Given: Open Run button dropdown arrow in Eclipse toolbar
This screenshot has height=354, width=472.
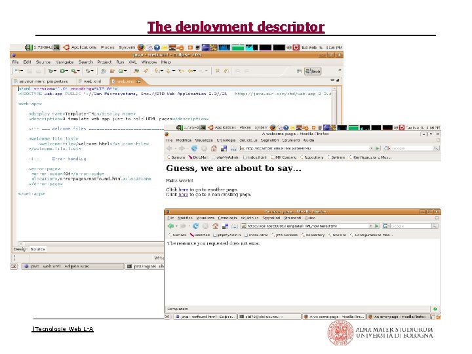Looking at the screenshot, I should 67,71.
